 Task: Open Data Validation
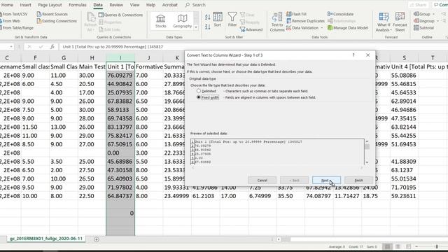point(302,28)
